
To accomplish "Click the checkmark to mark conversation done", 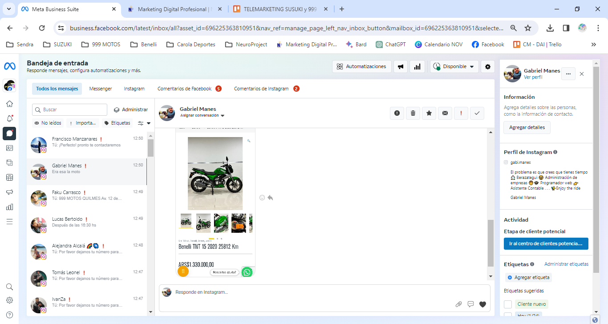I will pos(477,113).
